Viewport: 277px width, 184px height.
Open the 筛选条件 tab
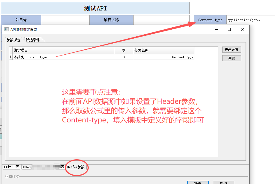[x=33, y=40]
